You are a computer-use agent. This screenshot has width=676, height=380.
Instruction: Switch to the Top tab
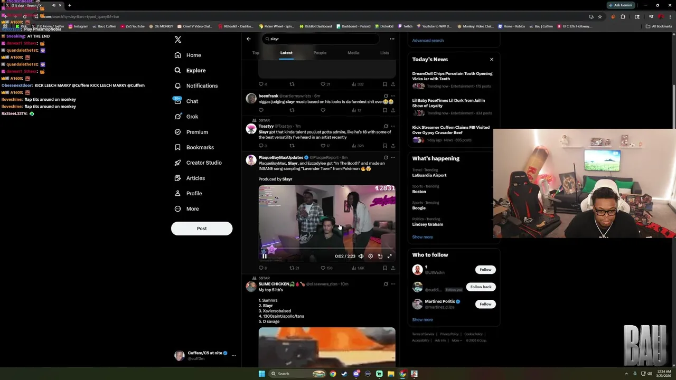point(256,53)
